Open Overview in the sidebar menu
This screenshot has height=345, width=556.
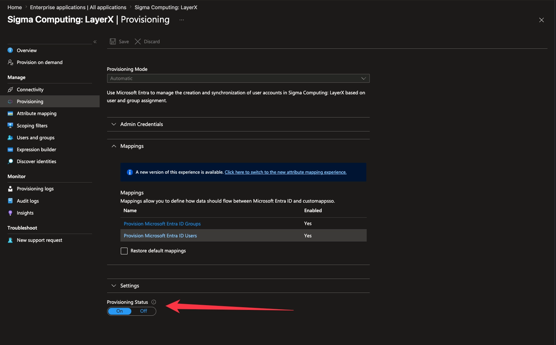(x=27, y=50)
